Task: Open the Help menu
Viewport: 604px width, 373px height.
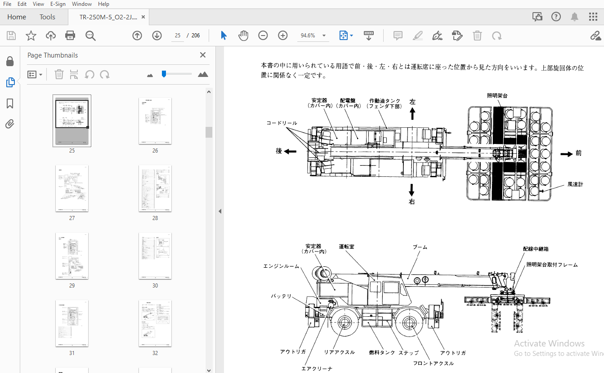Action: pyautogui.click(x=103, y=4)
